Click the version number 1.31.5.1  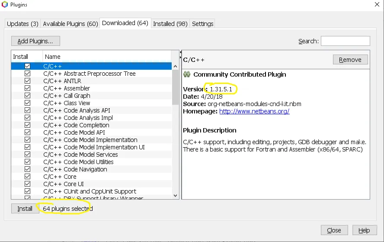pos(221,89)
